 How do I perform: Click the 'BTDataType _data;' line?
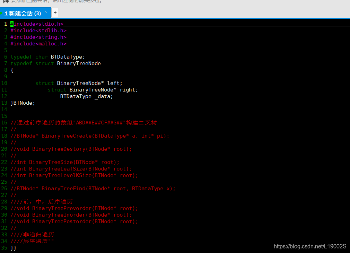[x=87, y=96]
